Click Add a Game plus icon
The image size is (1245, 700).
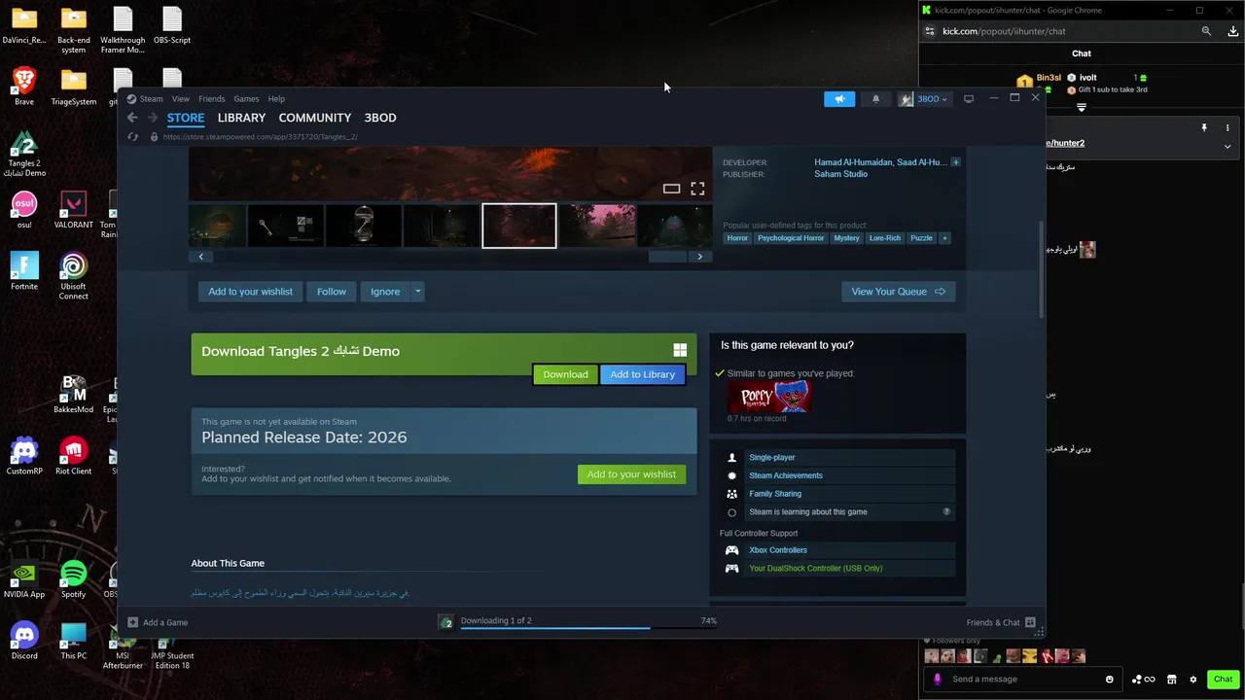pyautogui.click(x=133, y=623)
